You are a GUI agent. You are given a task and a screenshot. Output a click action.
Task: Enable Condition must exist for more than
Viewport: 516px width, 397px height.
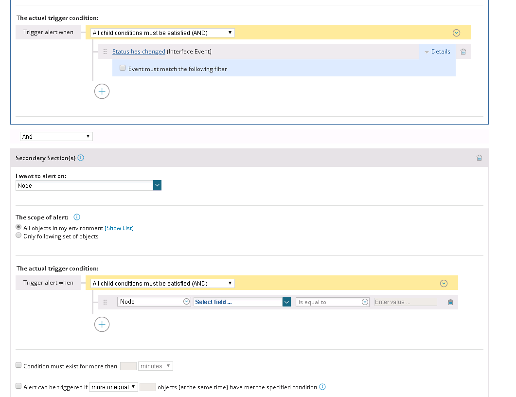pyautogui.click(x=18, y=365)
